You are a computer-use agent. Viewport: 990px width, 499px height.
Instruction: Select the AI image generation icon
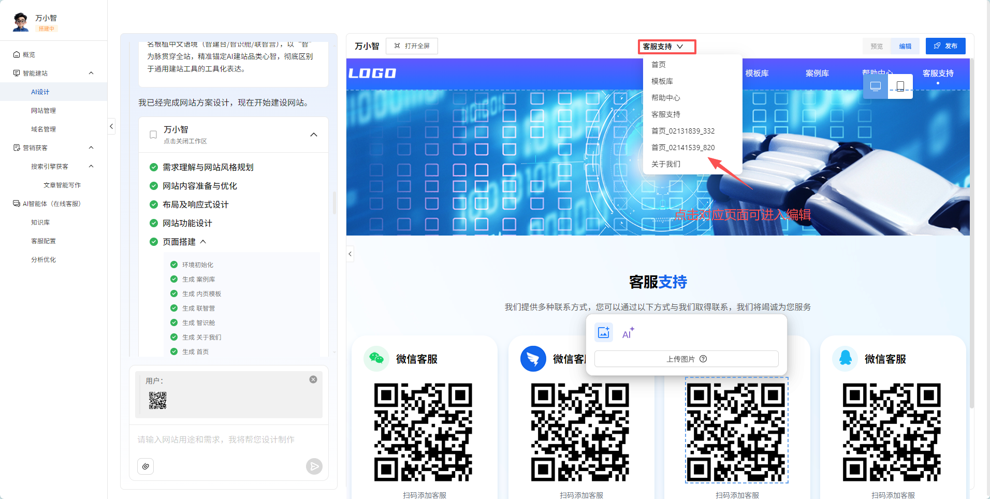[628, 333]
